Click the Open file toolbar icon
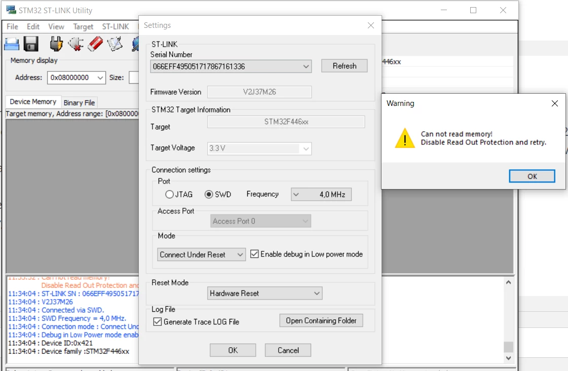Screen dimensions: 568x371 click(x=12, y=44)
